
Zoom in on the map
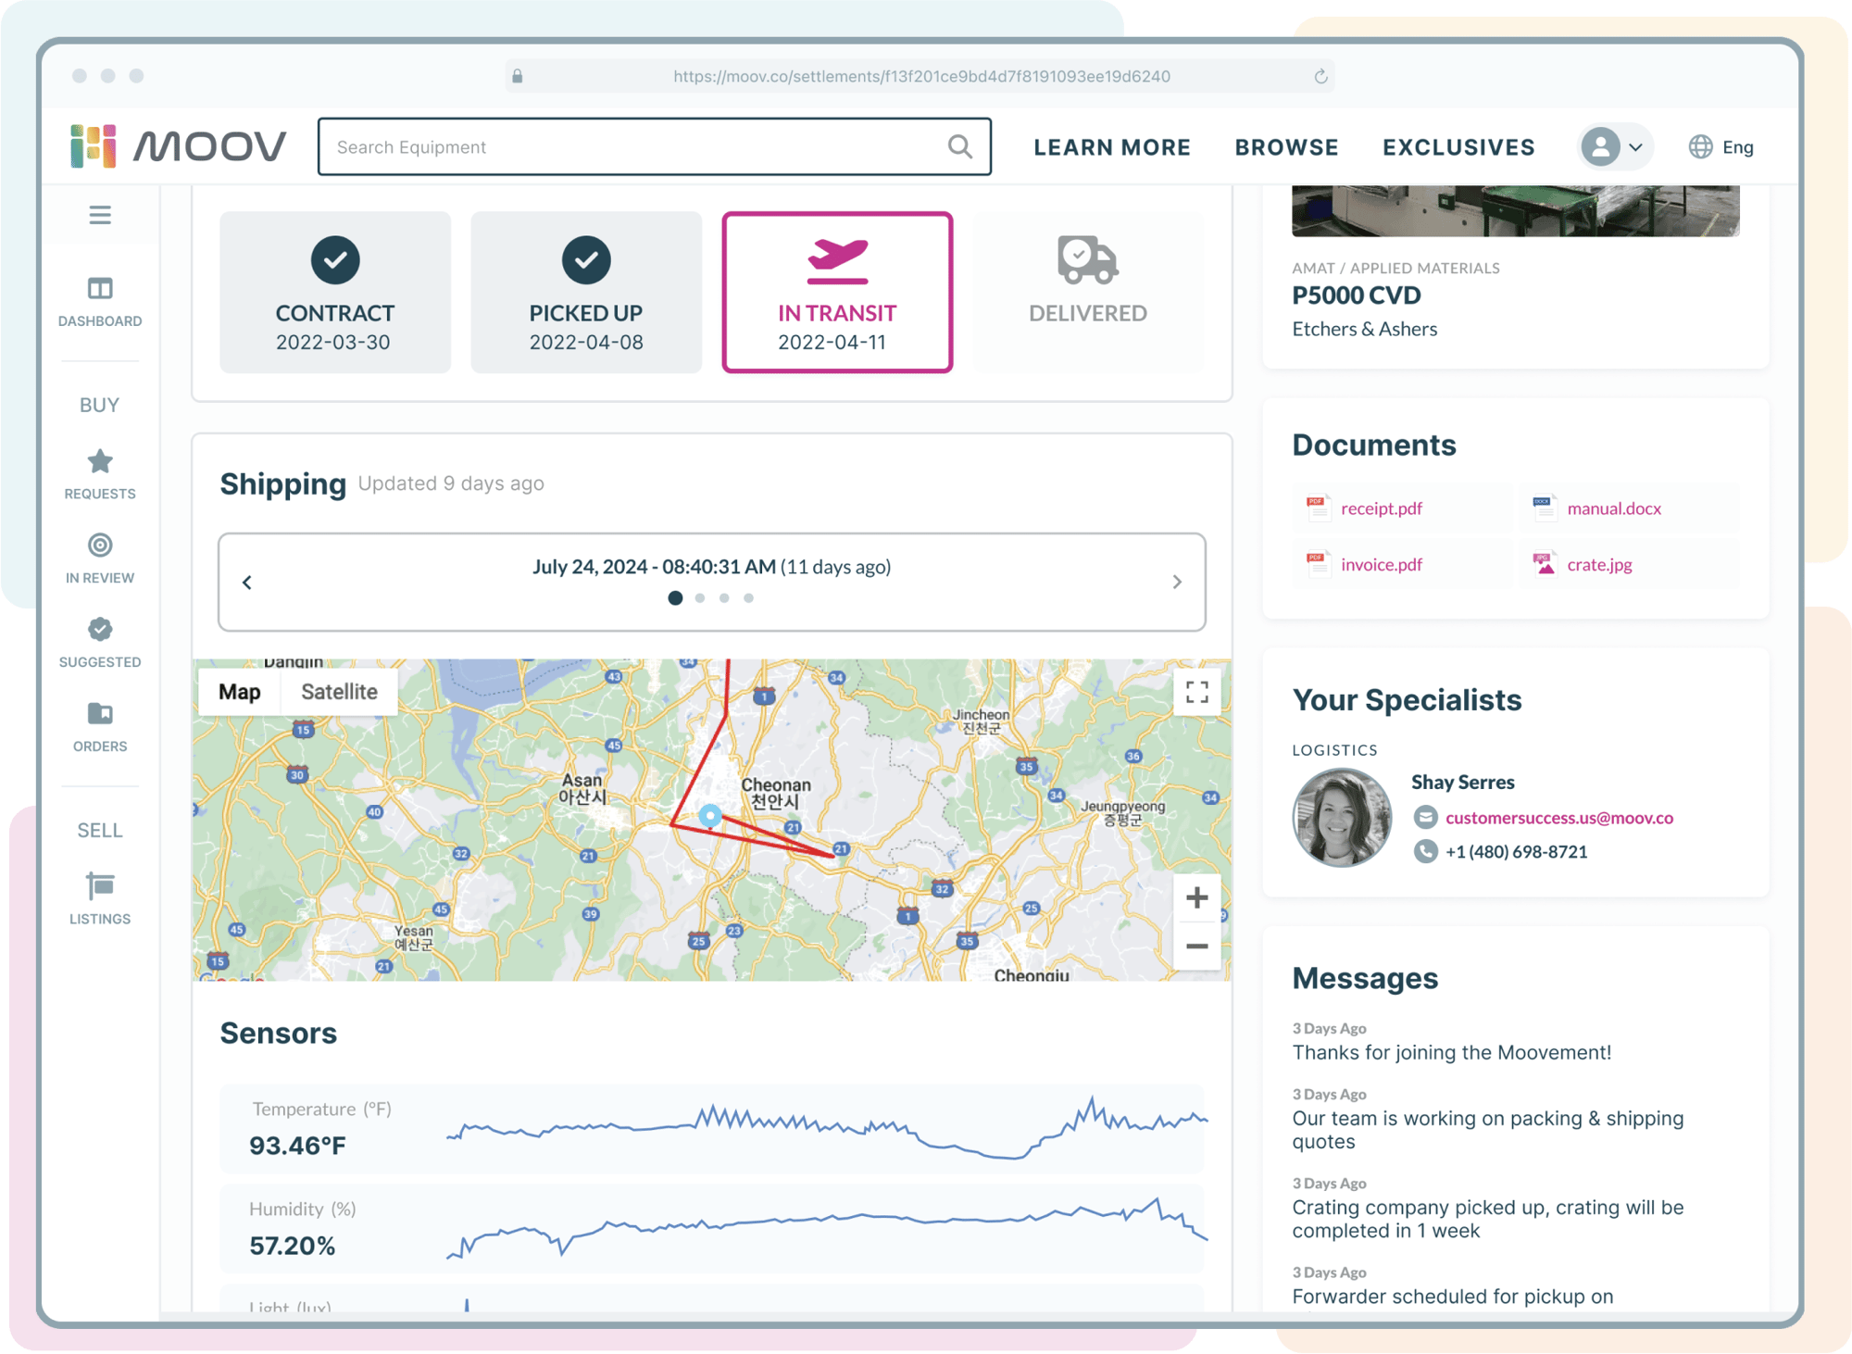(1196, 897)
